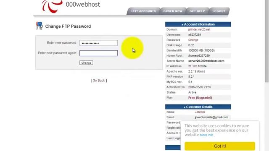Image resolution: width=269 pixels, height=151 pixels.
Task: Click the Free (Upgrade!) plan link
Action: coord(200,98)
